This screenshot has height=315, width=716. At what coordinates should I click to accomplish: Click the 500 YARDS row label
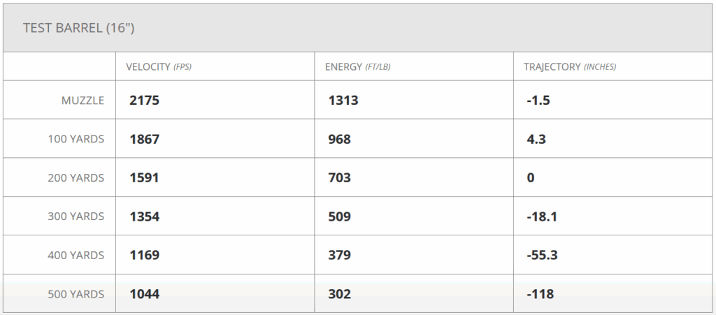(x=76, y=294)
